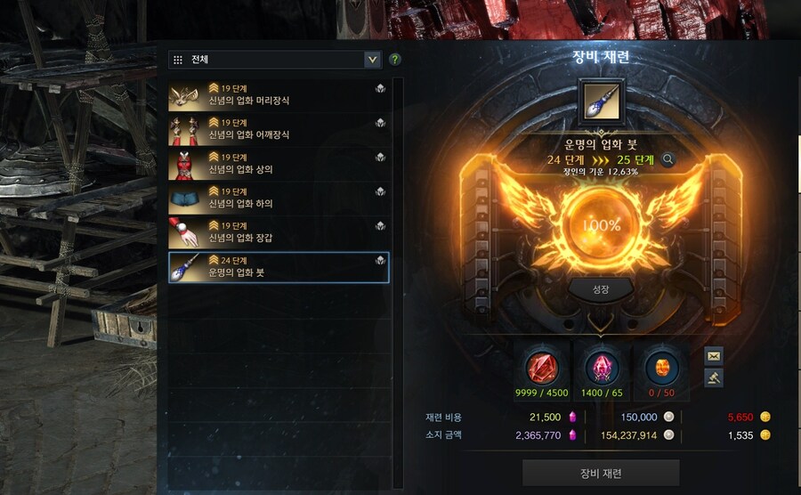Select 신념의 업화 상의 list entry

[279, 164]
